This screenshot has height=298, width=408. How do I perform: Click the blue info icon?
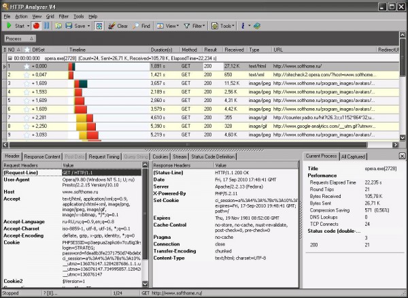pos(243,26)
